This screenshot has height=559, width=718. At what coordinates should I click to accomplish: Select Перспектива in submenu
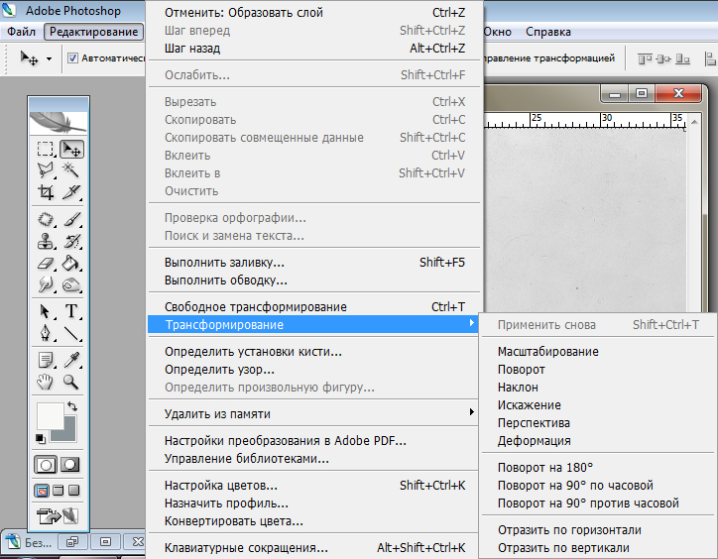(x=598, y=422)
